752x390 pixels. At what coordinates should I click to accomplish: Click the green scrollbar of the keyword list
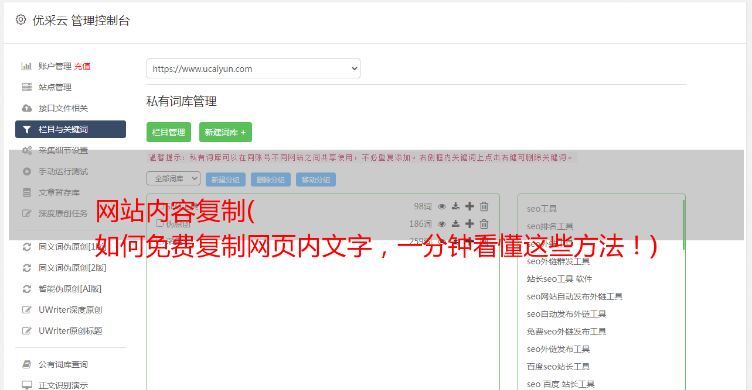pos(683,225)
